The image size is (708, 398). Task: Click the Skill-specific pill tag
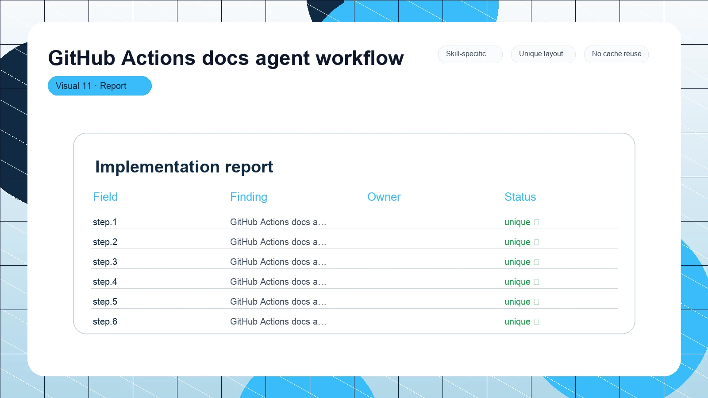[470, 54]
